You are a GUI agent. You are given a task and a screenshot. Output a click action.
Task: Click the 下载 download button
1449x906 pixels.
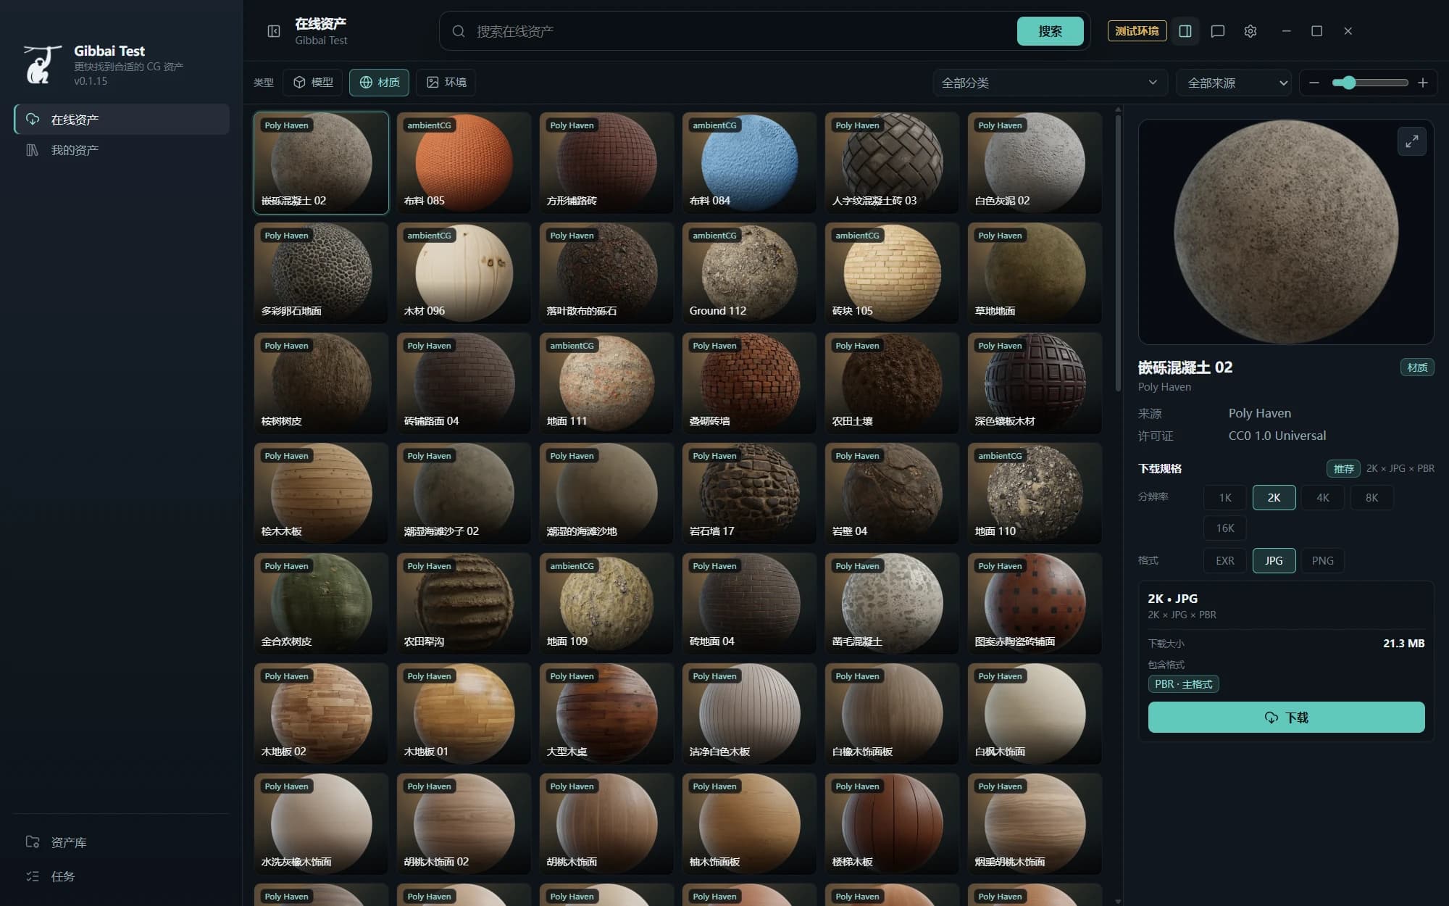[1286, 718]
